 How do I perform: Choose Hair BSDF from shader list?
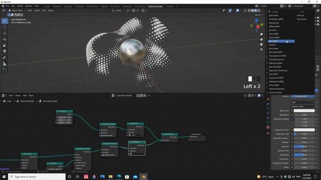pos(281,41)
